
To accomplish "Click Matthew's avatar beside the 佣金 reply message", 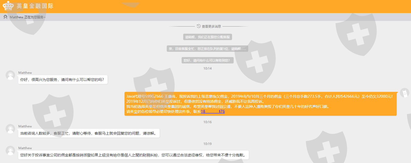I will (10, 151).
